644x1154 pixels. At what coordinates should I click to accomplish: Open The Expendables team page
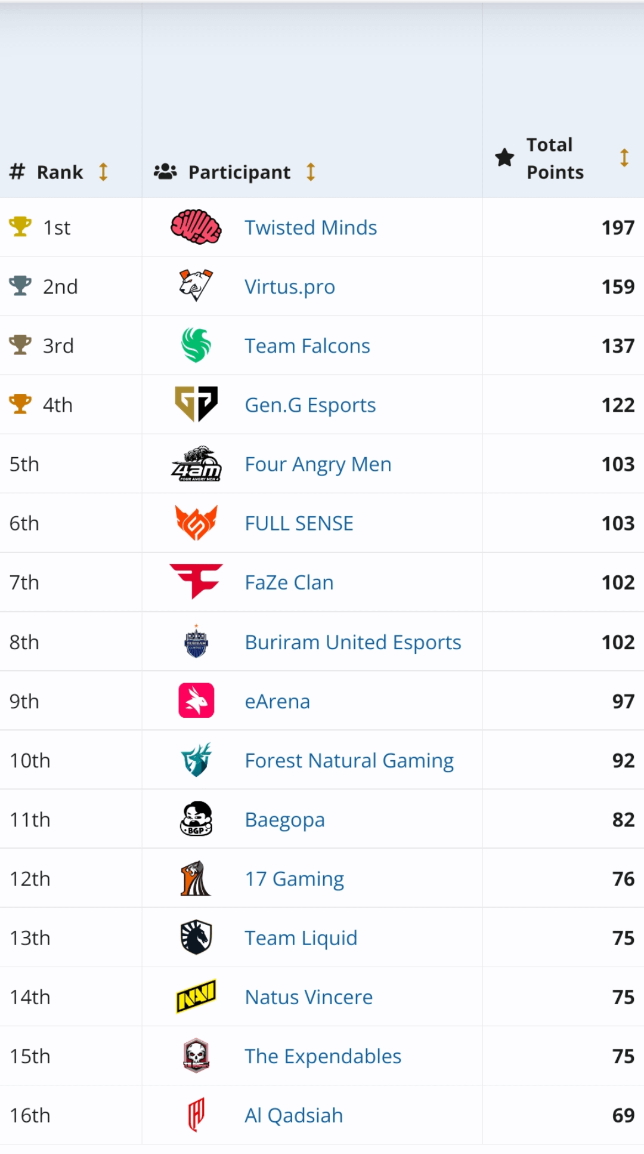pyautogui.click(x=323, y=1056)
